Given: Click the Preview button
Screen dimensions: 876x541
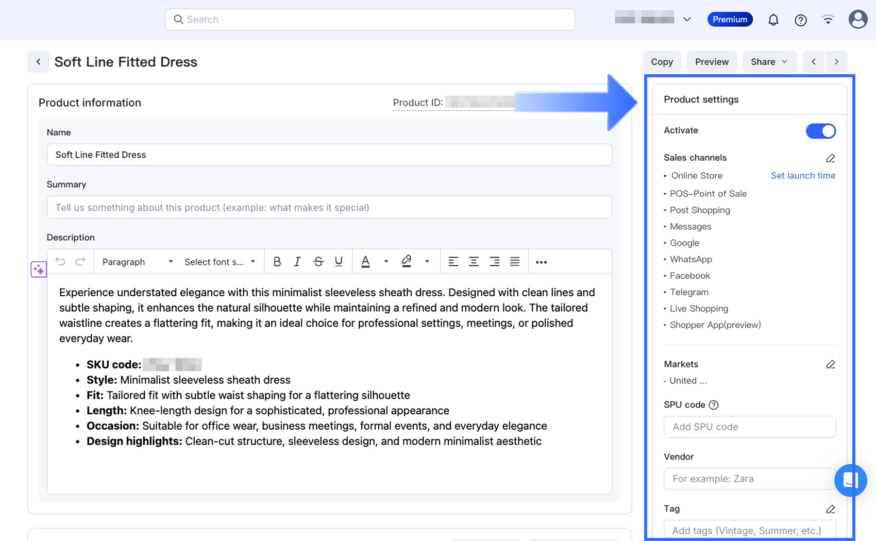Looking at the screenshot, I should click(x=712, y=62).
